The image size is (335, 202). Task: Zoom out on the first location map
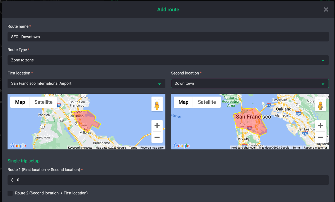[157, 137]
